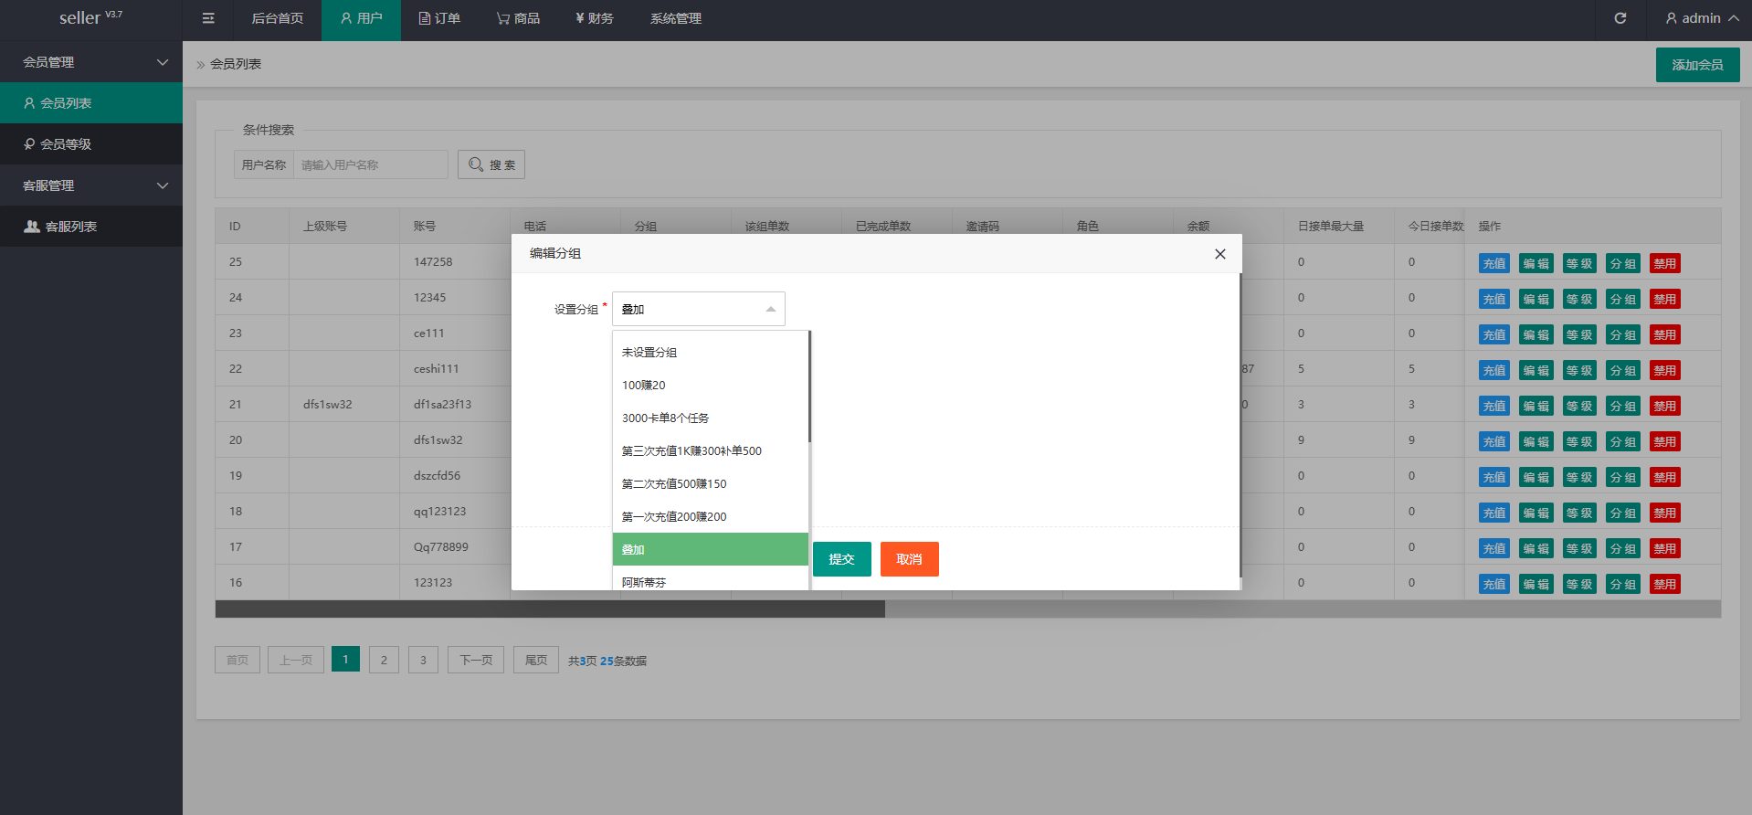This screenshot has width=1752, height=815.
Task: Go to page 3 of the list
Action: coord(423,660)
